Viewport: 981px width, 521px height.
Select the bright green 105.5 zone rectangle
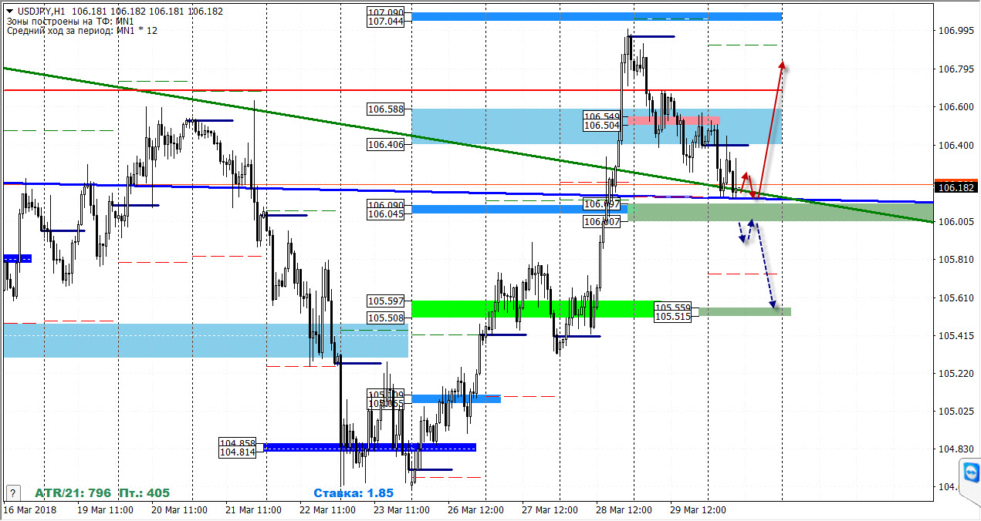pyautogui.click(x=536, y=309)
